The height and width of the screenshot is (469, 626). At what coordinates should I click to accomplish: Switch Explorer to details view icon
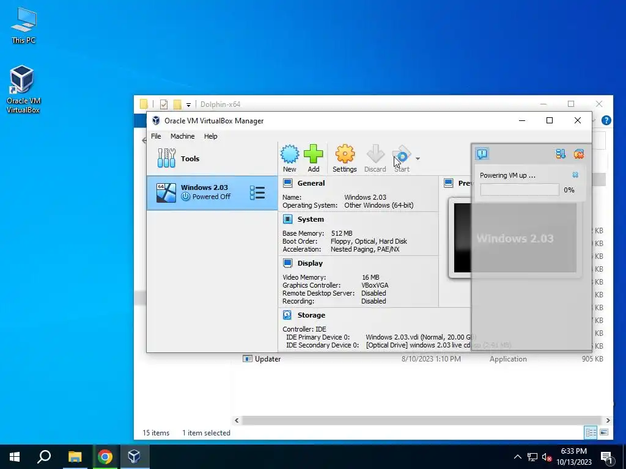591,433
